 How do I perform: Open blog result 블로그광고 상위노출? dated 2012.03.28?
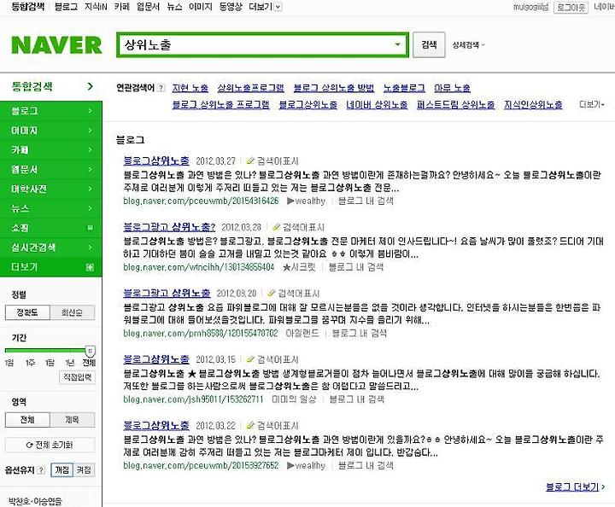(169, 227)
